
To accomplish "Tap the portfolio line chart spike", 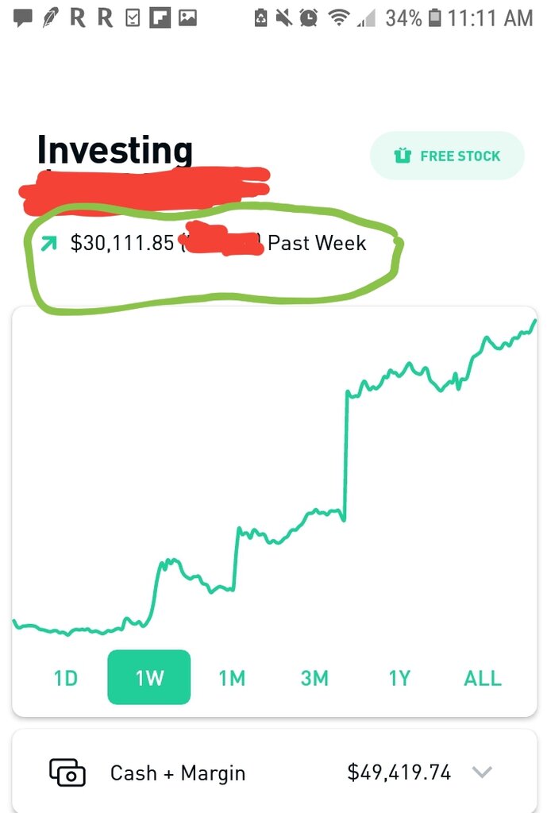I will [346, 457].
